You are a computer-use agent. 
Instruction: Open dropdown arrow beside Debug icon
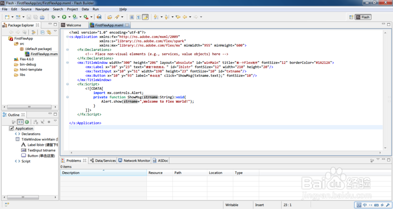(x=59, y=17)
